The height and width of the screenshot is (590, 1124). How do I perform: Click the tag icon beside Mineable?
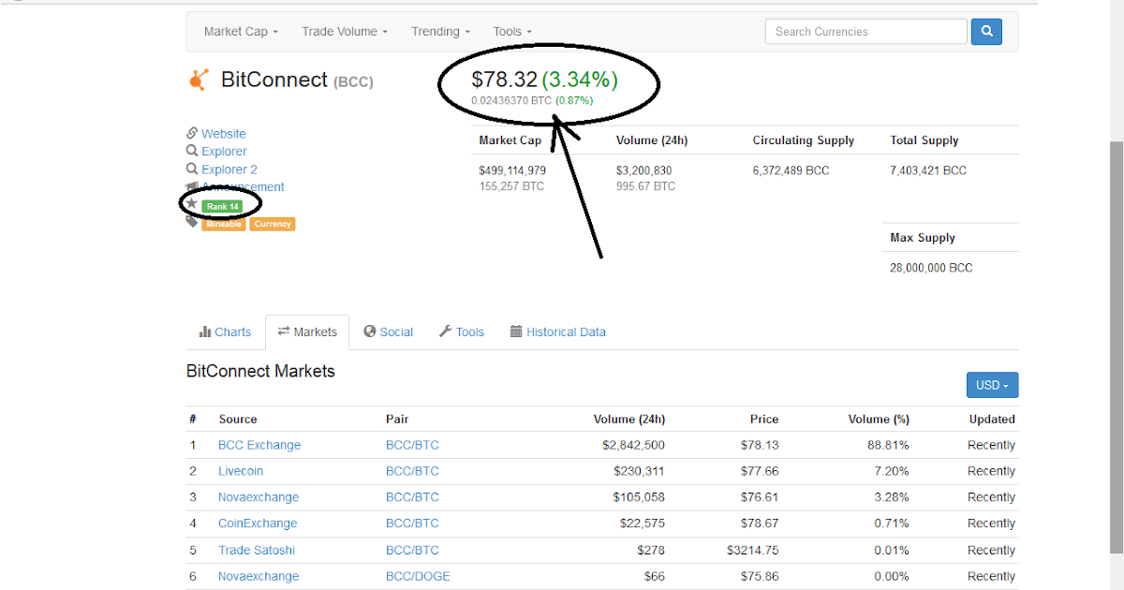192,223
